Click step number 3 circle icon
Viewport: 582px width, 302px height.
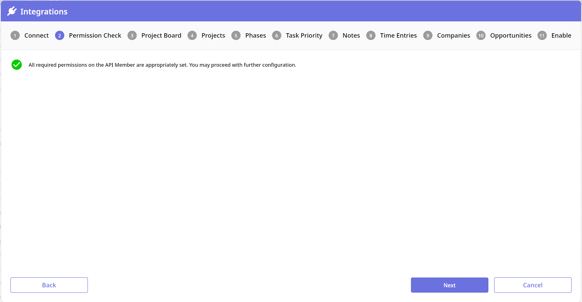[132, 36]
